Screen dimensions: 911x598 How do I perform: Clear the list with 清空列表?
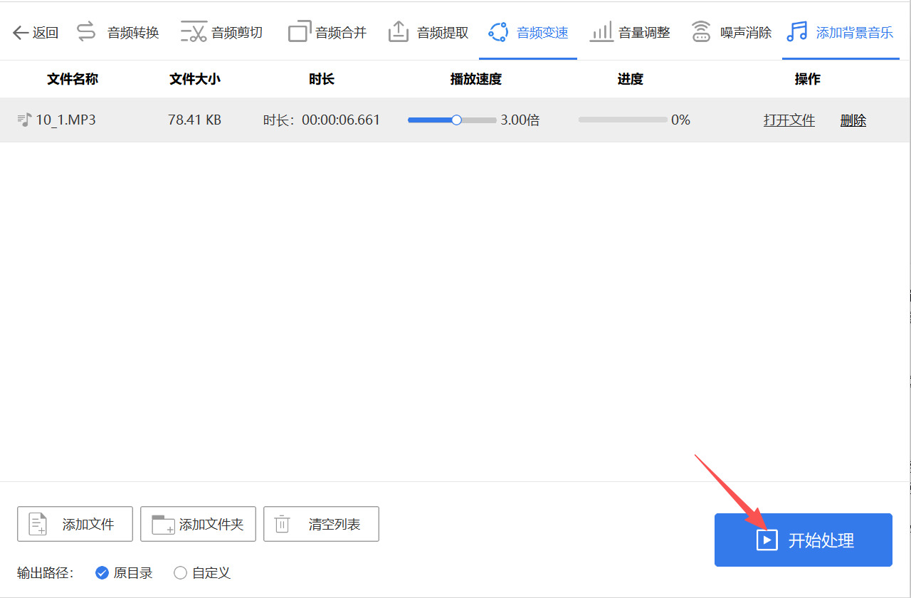(x=321, y=524)
